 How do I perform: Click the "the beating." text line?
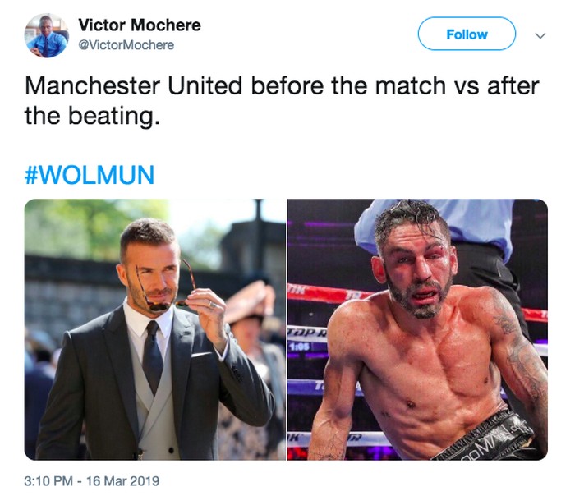click(x=90, y=116)
